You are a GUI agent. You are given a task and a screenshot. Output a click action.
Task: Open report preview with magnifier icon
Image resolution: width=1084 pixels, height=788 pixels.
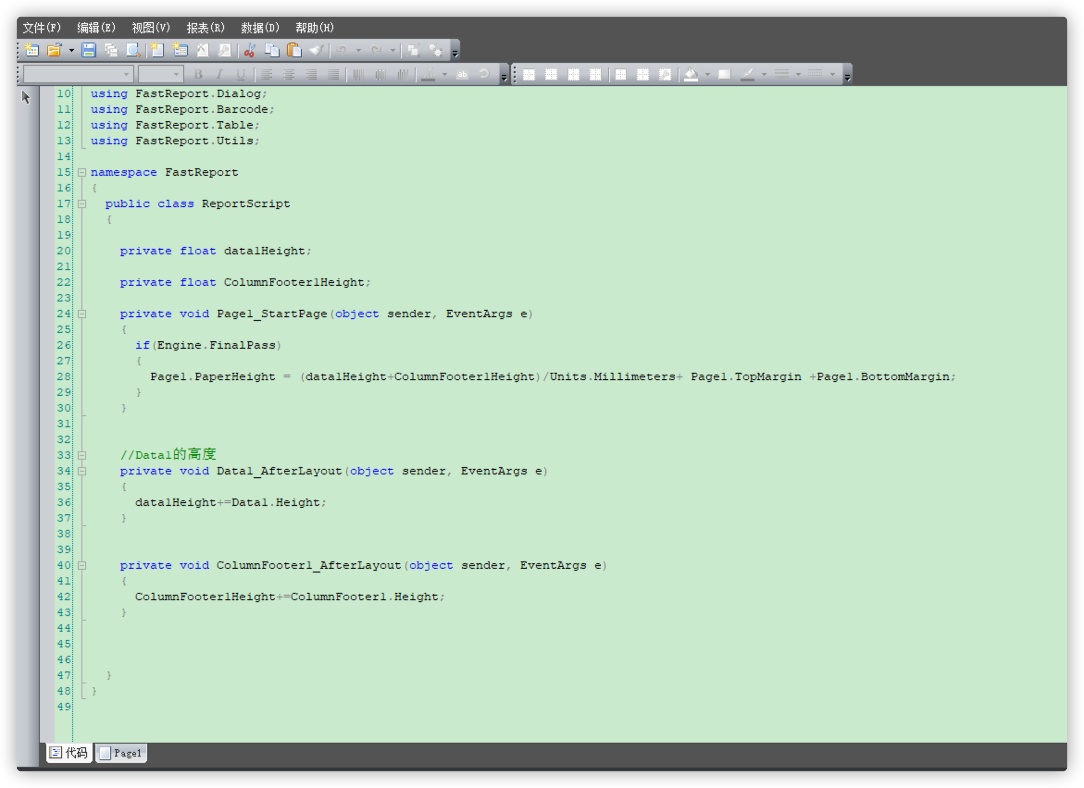point(133,50)
